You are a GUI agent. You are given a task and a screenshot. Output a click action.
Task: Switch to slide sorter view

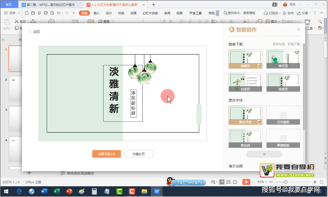point(229,182)
